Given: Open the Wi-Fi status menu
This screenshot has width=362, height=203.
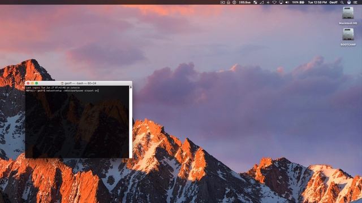Looking at the screenshot, I should click(274, 2).
